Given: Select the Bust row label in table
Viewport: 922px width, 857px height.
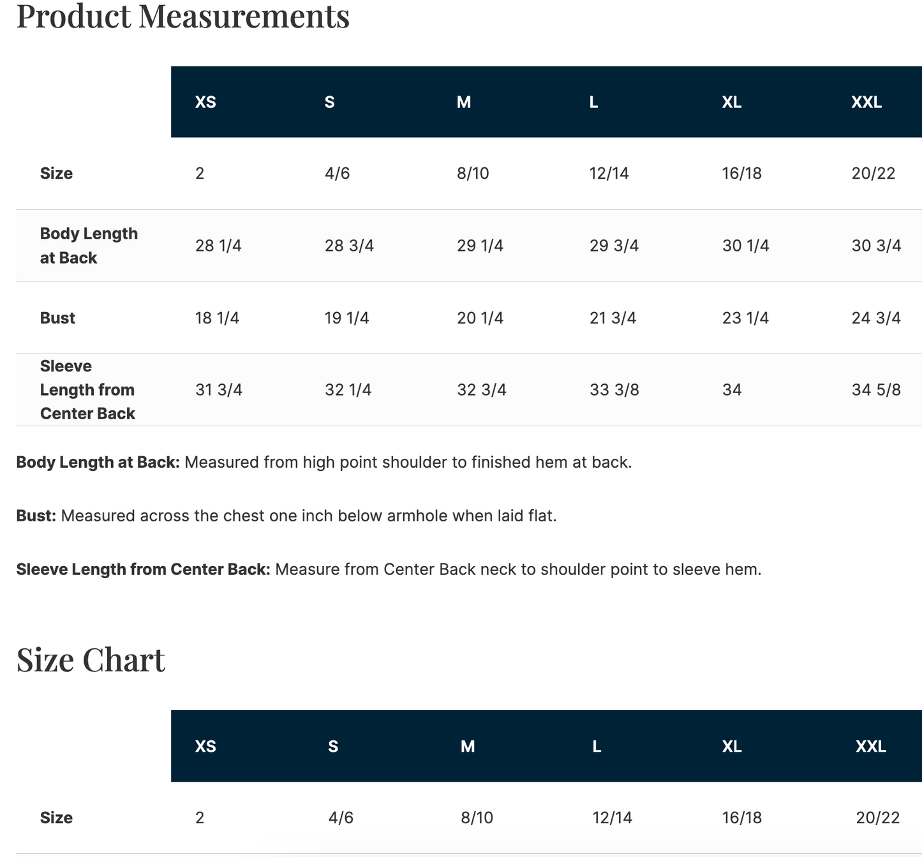Looking at the screenshot, I should [x=57, y=318].
